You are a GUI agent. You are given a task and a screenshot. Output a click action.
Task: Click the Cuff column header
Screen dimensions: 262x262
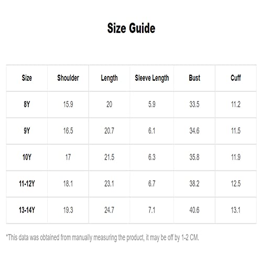click(x=236, y=78)
